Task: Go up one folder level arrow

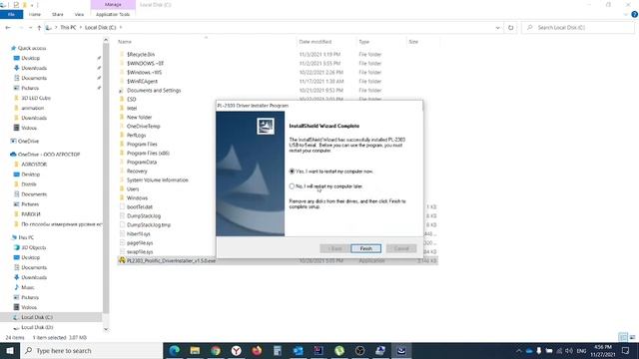Action: pos(39,27)
